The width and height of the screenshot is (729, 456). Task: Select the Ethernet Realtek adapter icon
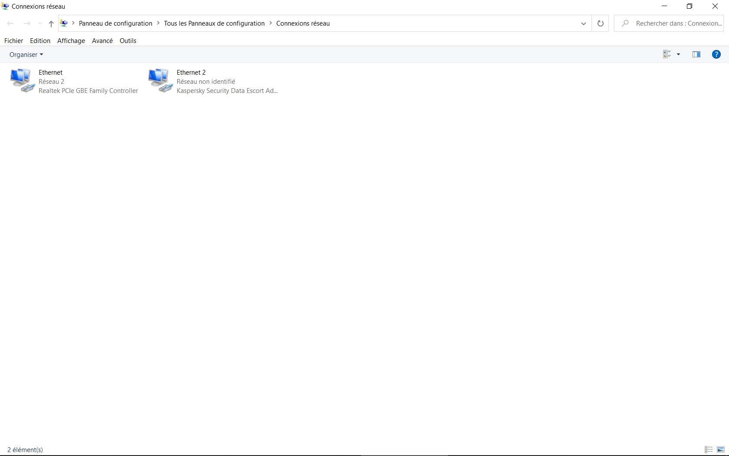(22, 81)
